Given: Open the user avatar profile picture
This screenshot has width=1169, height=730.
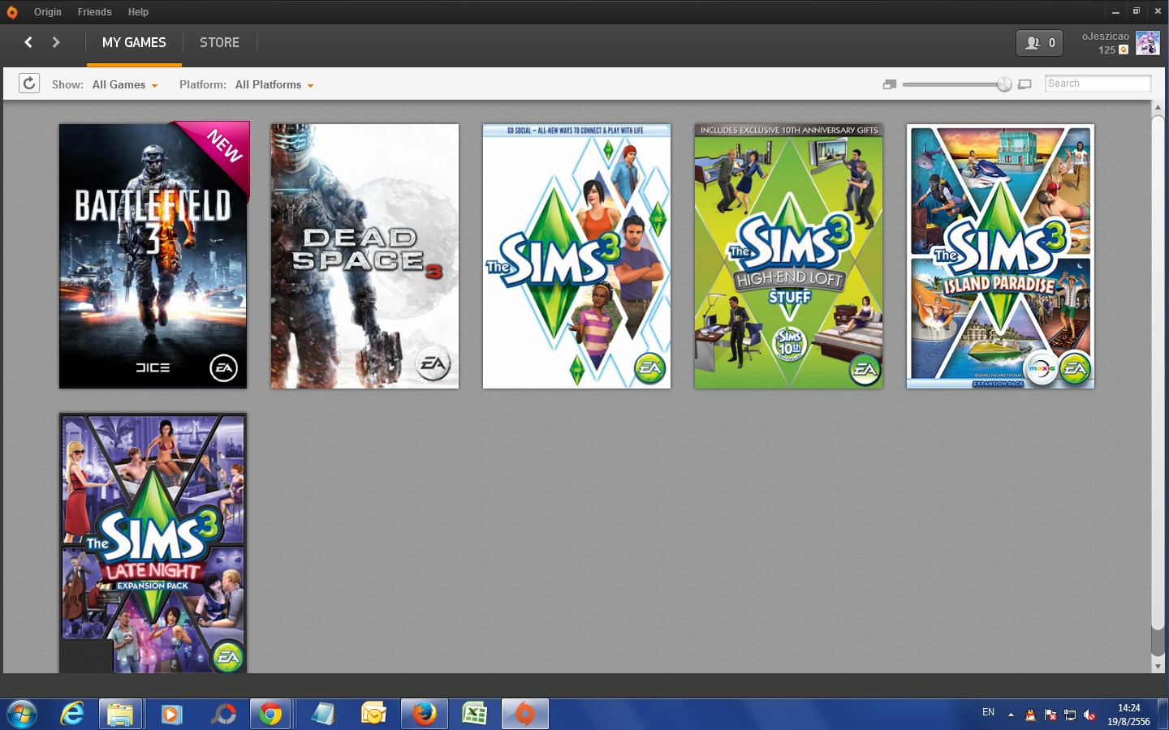Looking at the screenshot, I should pyautogui.click(x=1147, y=43).
